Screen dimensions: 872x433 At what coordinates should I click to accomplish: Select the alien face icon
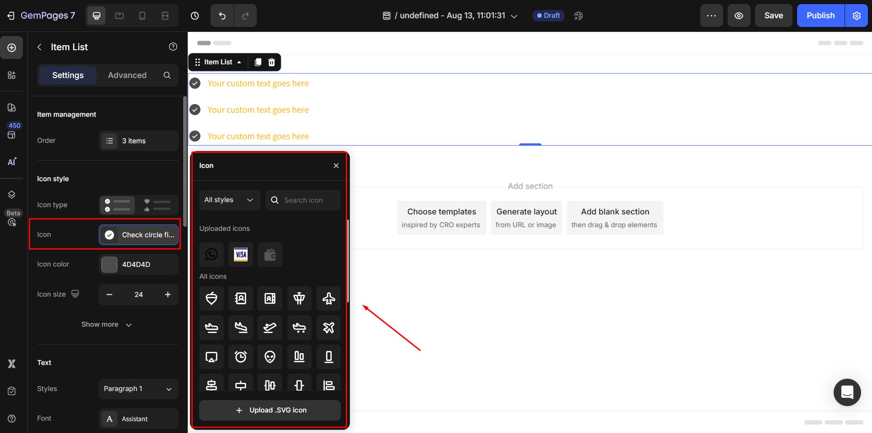click(270, 357)
